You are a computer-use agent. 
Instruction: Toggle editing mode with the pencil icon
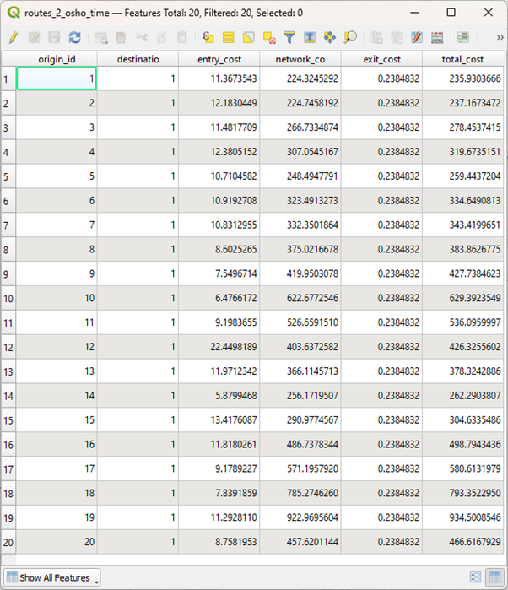(x=13, y=38)
